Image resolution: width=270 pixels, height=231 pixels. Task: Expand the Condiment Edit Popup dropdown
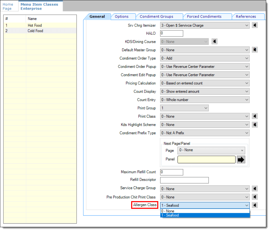tap(205, 75)
